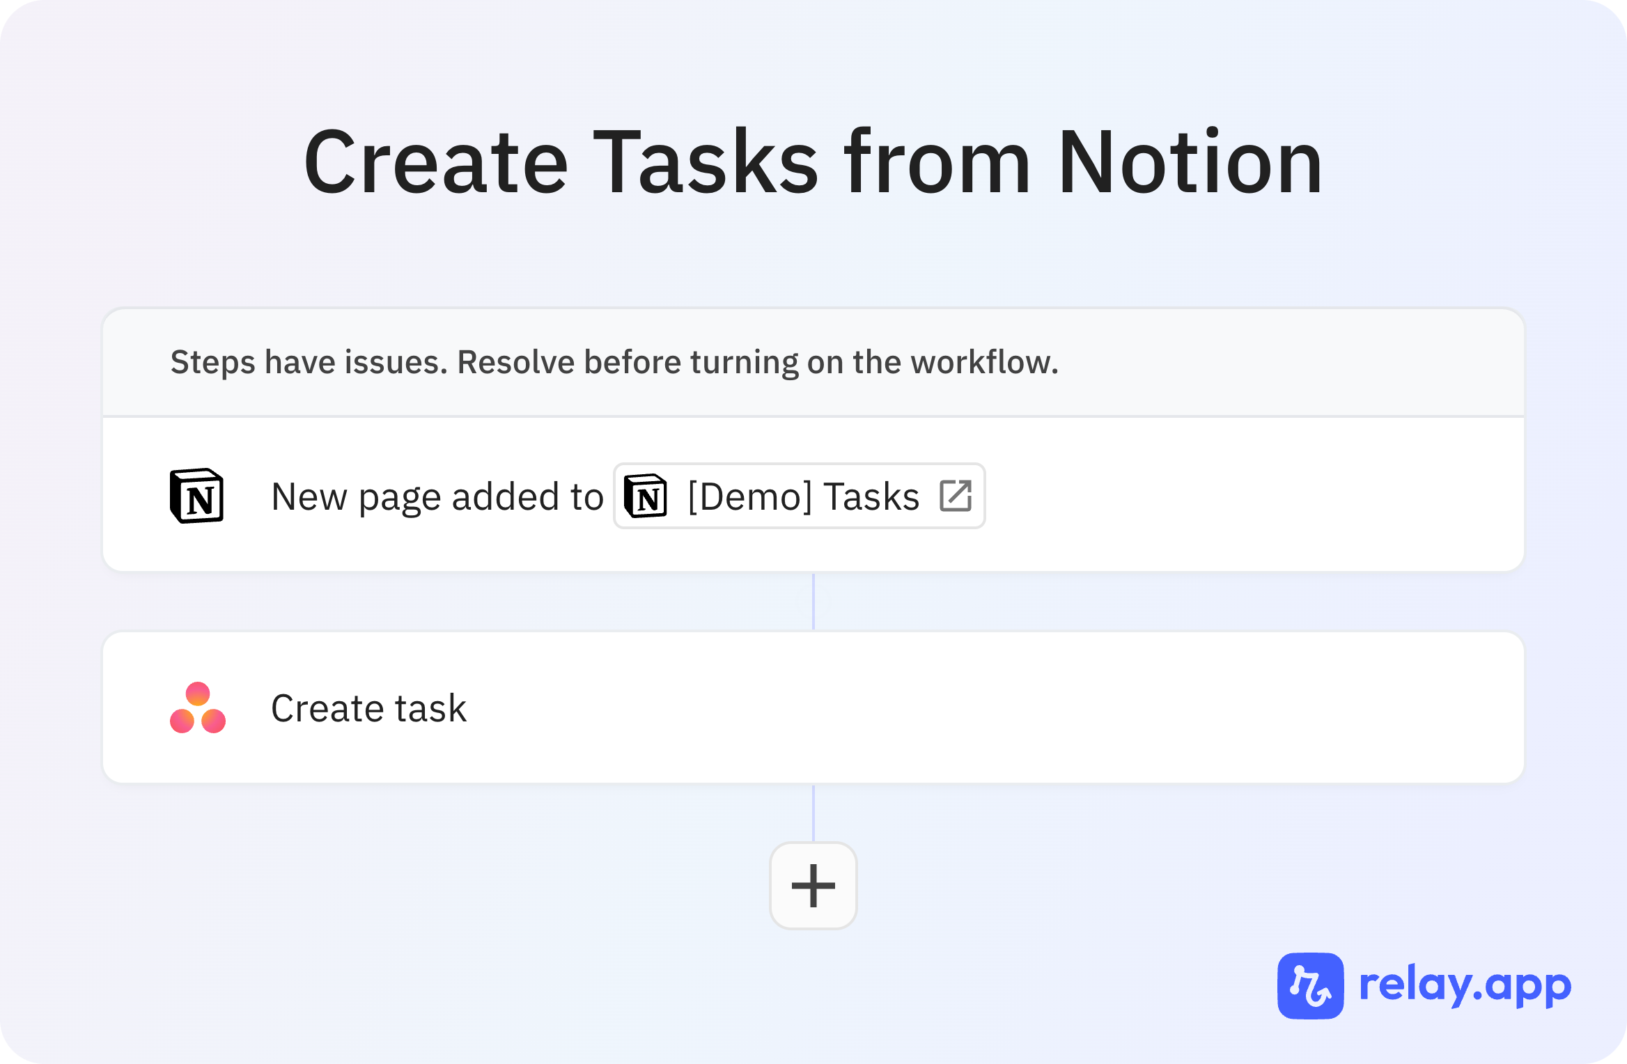Click the plus icon to add a step
Screen dimensions: 1627x1064
[x=813, y=886]
